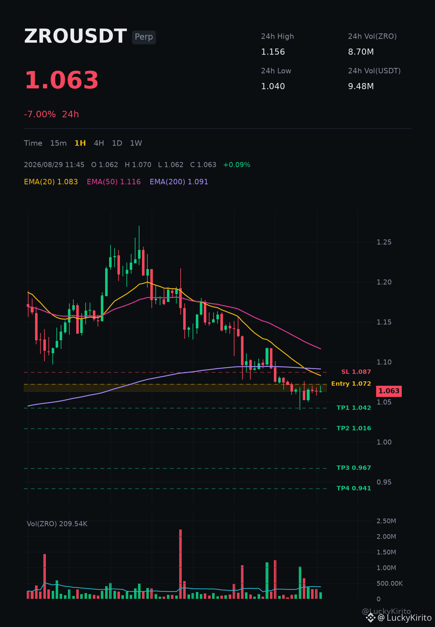Select the 15m timeframe tab
Image resolution: width=435 pixels, height=627 pixels.
[58, 143]
